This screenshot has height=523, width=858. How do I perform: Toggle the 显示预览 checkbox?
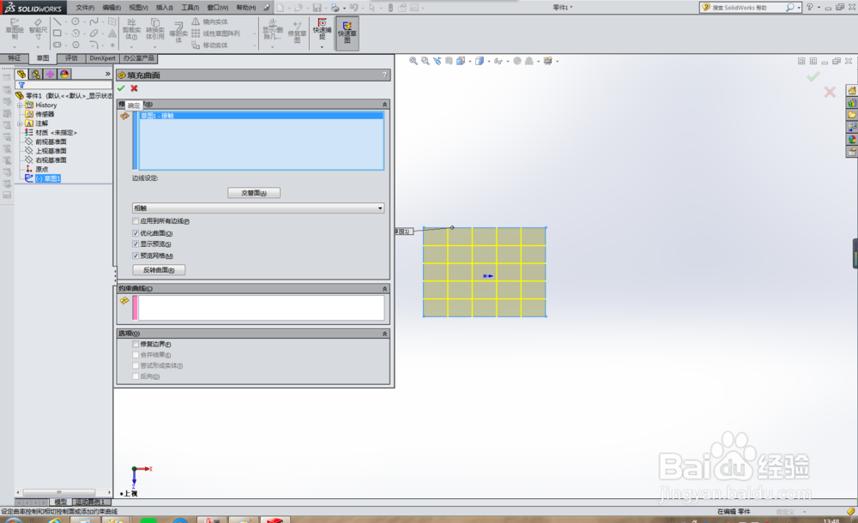[x=136, y=244]
